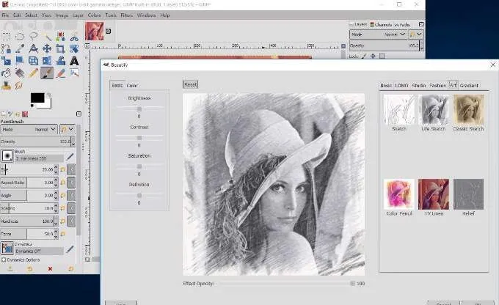Toggle the link button beside Size

71,169
